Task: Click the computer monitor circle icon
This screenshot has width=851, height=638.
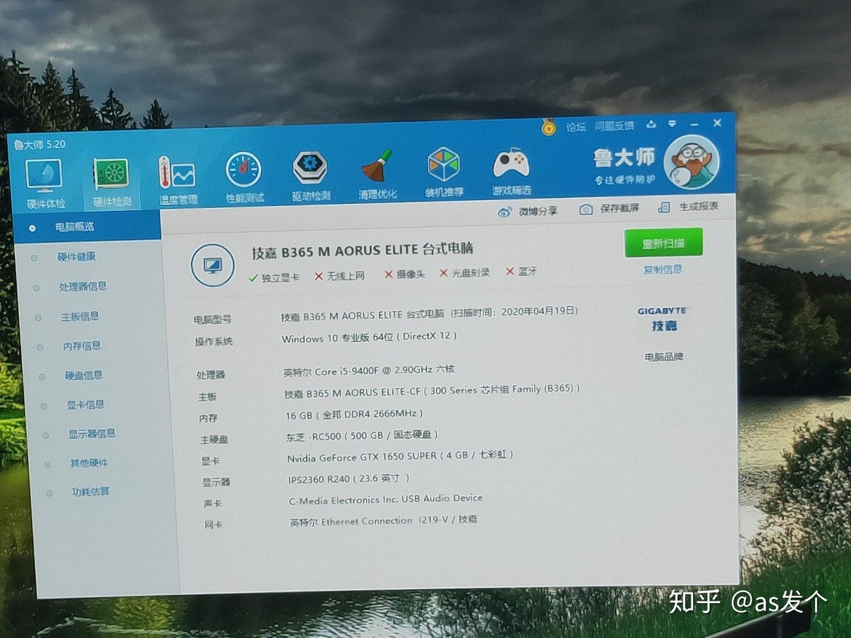Action: pyautogui.click(x=212, y=266)
